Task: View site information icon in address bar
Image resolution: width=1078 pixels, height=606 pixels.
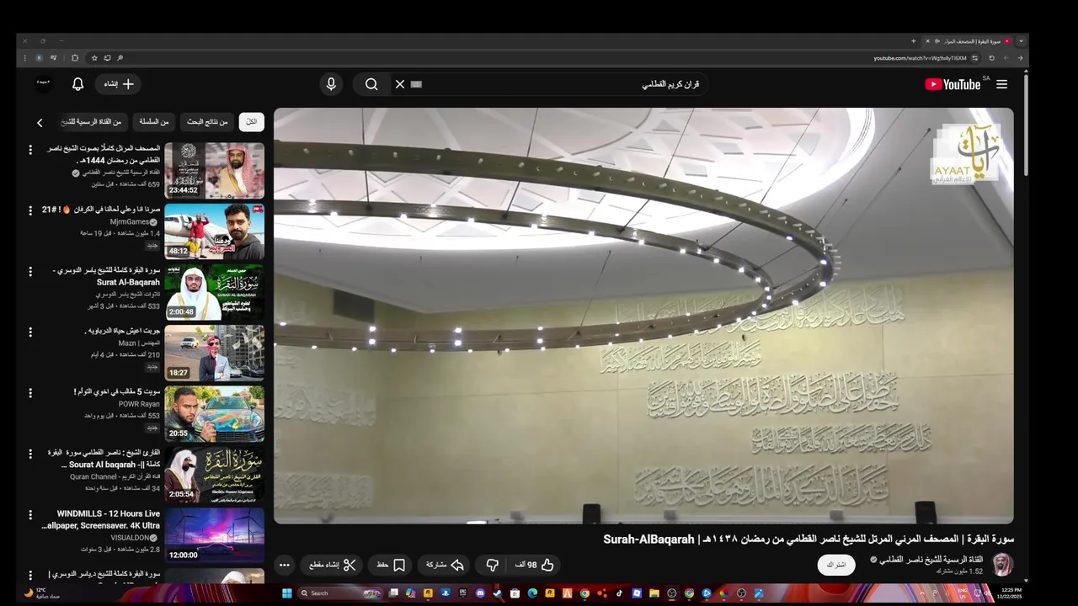Action: pyautogui.click(x=975, y=58)
